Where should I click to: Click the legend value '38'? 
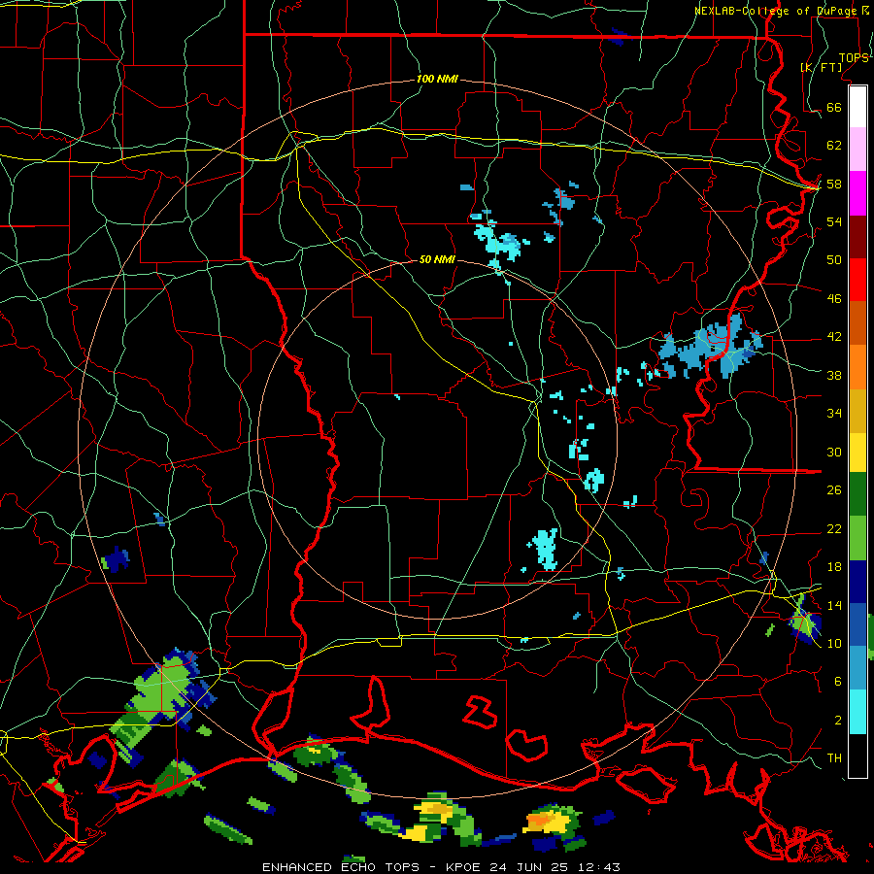point(834,376)
